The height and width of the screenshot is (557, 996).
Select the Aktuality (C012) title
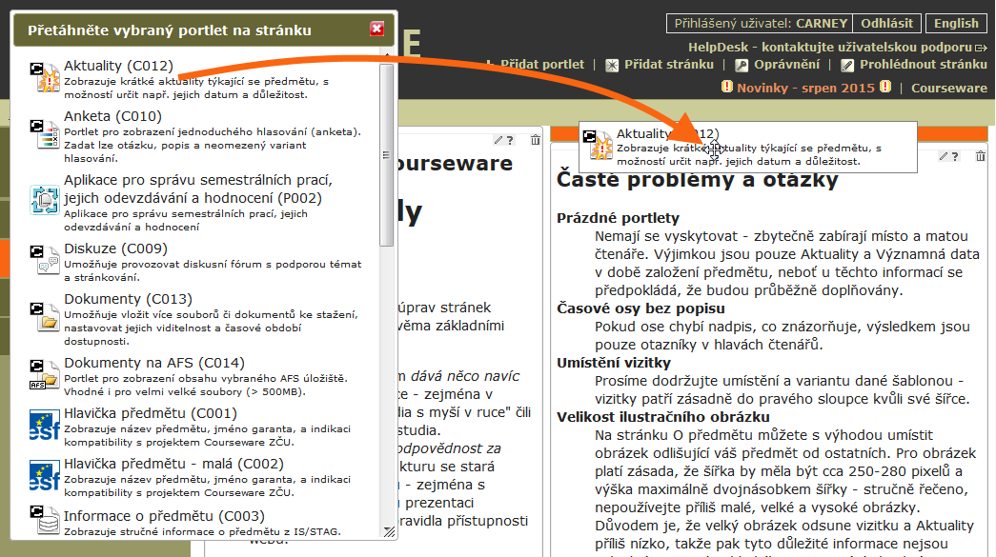[x=118, y=66]
